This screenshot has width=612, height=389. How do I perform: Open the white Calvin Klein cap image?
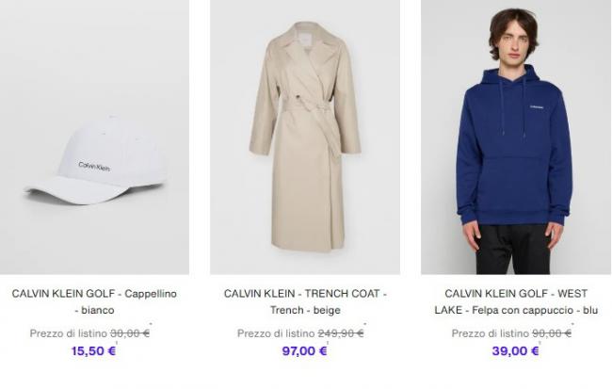pos(94,137)
